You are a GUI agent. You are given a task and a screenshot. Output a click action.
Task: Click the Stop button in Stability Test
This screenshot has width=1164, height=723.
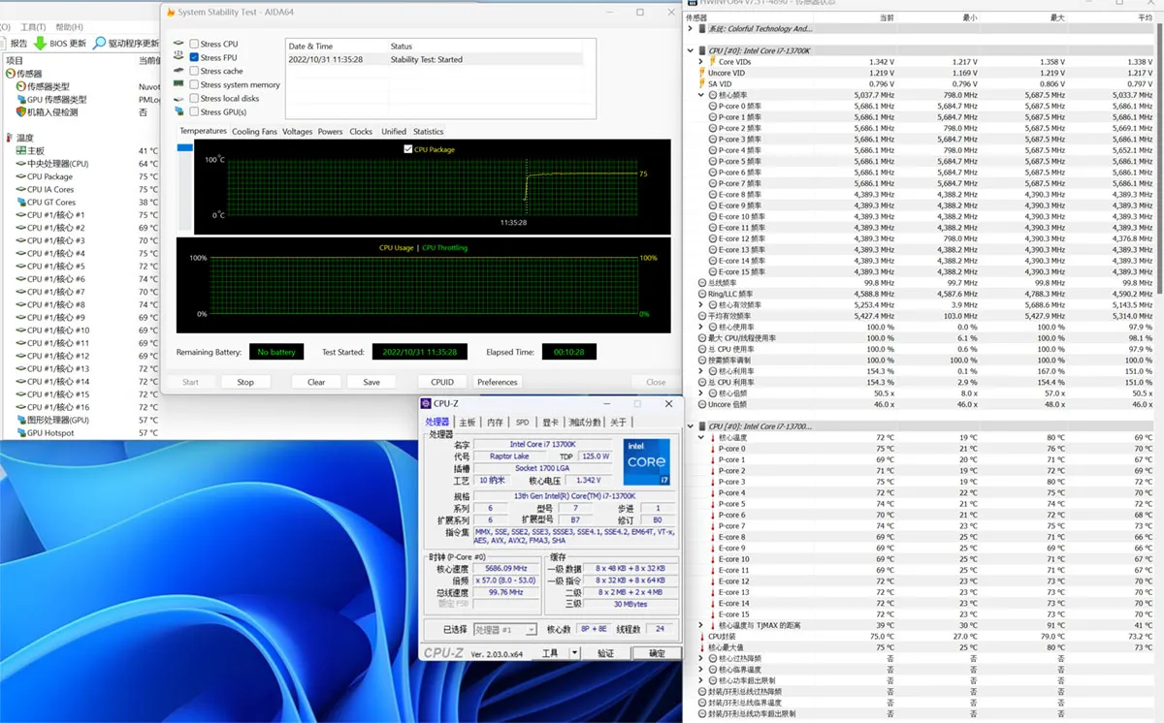pyautogui.click(x=245, y=382)
